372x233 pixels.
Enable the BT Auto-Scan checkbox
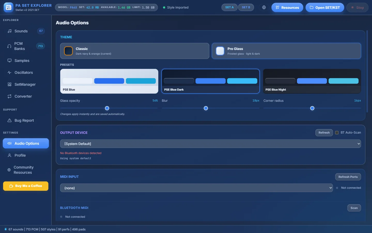[337, 133]
